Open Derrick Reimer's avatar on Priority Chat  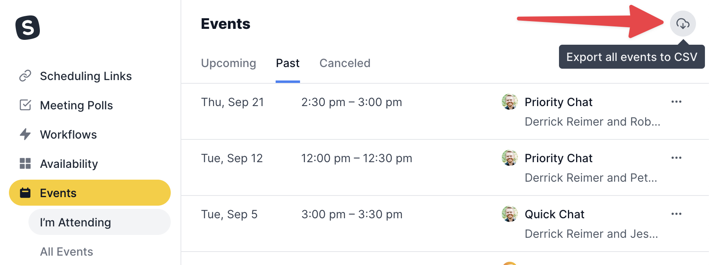point(509,102)
